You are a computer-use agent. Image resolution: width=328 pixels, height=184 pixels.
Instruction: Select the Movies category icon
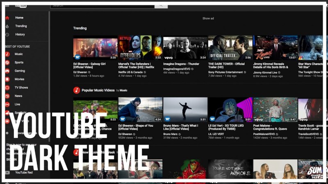pos(7,79)
